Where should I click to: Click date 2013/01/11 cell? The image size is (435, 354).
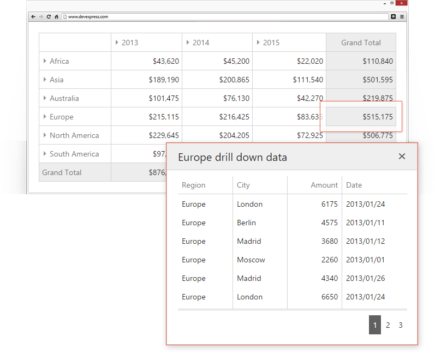coord(374,223)
